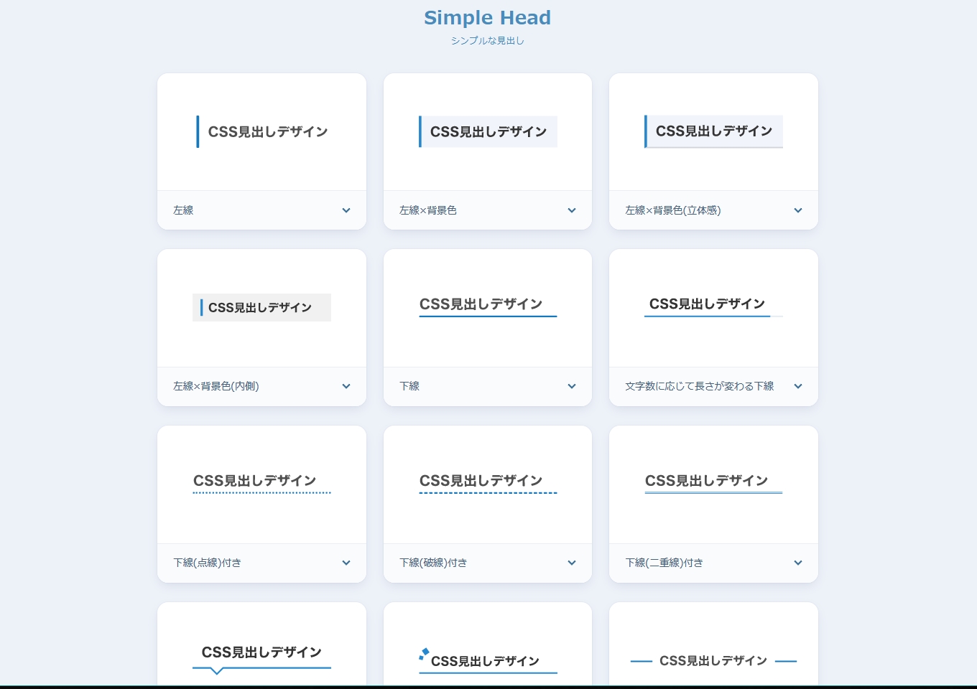Expand the 左線×背景色 card chevron

pos(572,210)
